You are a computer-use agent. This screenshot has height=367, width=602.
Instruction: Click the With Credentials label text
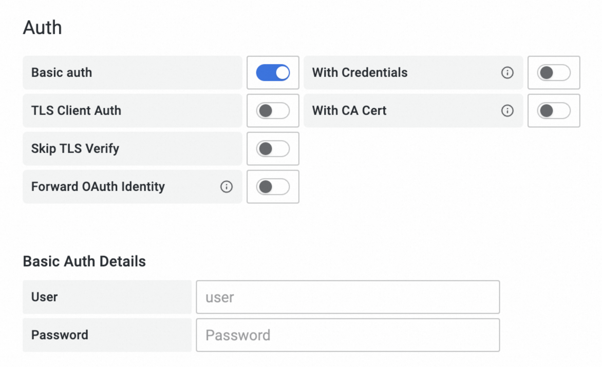pyautogui.click(x=360, y=73)
